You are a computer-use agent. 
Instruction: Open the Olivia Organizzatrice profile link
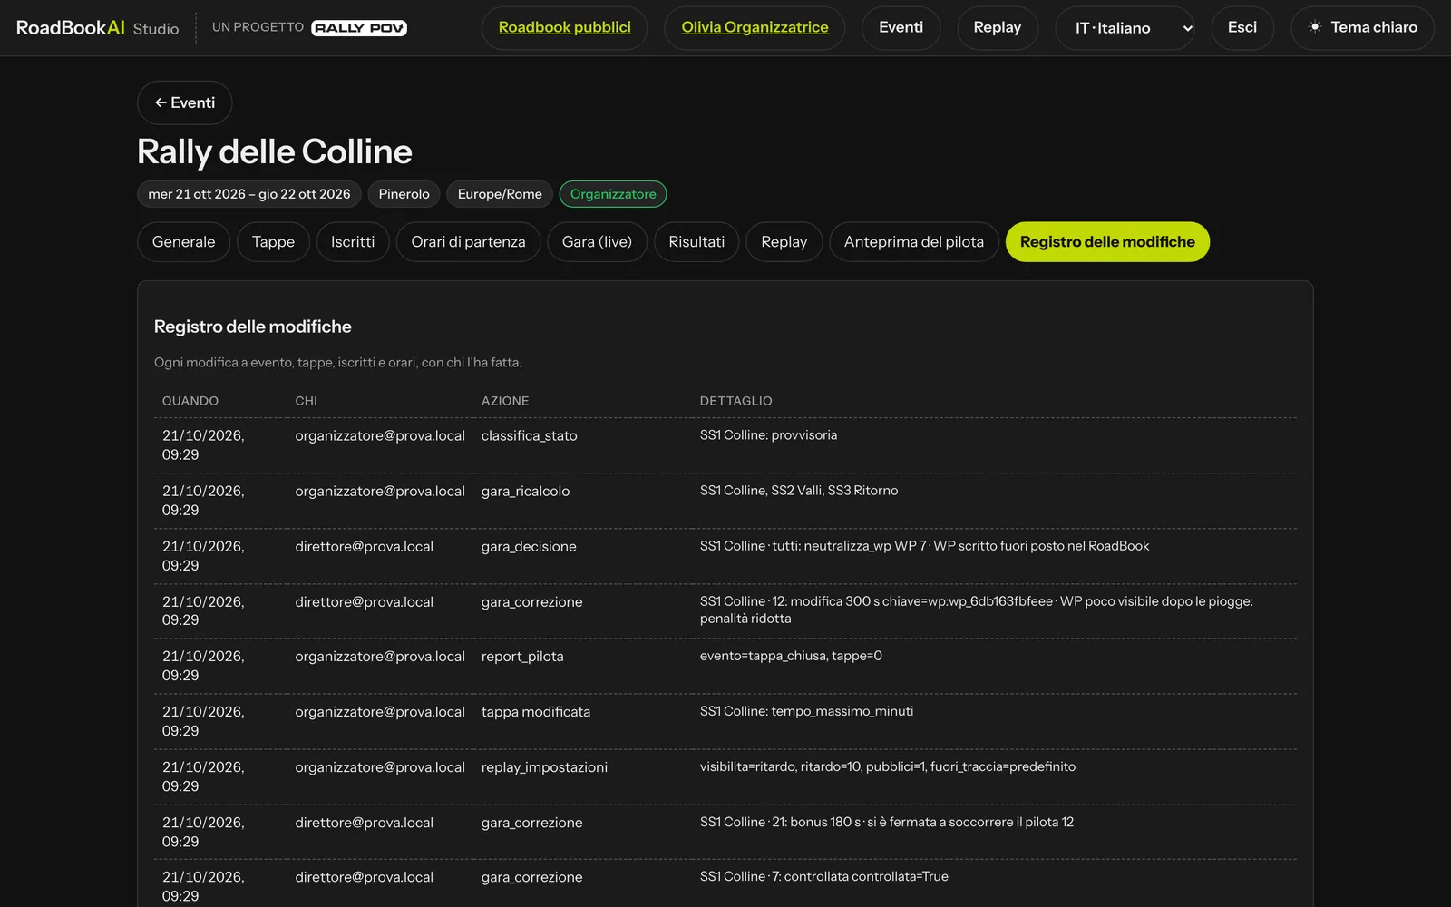click(x=755, y=28)
